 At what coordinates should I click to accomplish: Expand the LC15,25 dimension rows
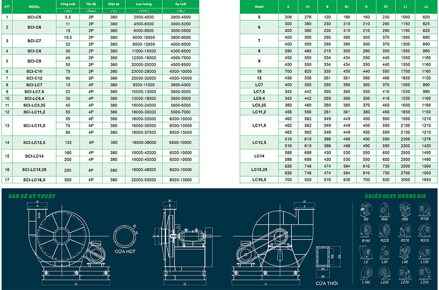pyautogui.click(x=259, y=170)
